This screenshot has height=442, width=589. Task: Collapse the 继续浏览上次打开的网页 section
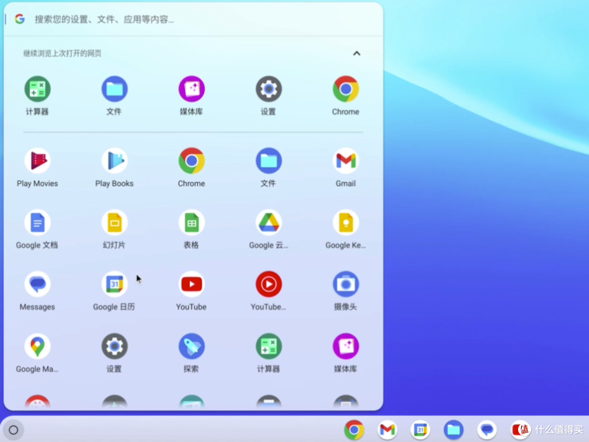tap(357, 53)
